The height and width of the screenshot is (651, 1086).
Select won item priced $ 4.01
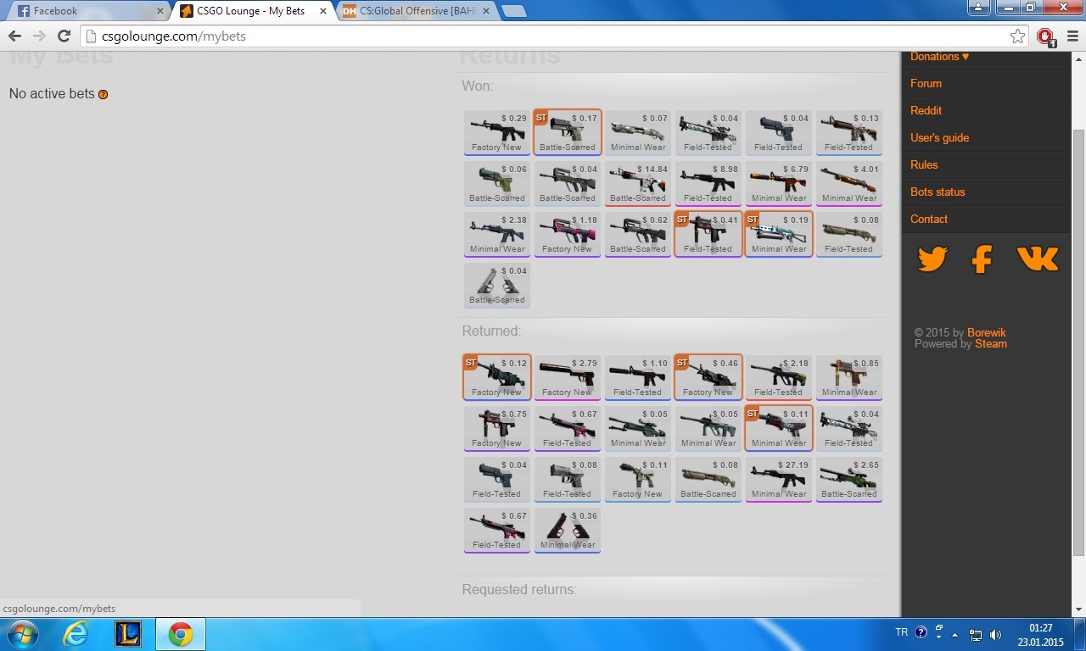(x=849, y=183)
